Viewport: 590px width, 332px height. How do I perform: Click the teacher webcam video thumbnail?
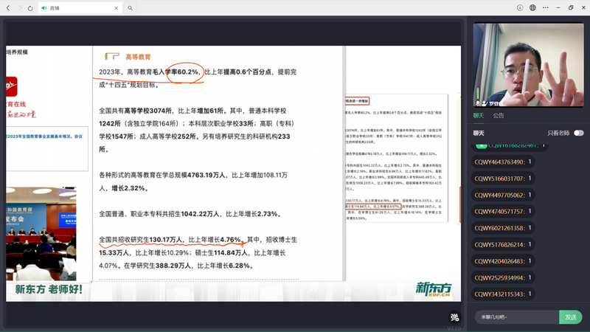click(528, 65)
